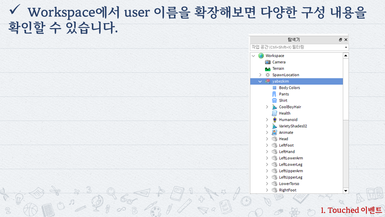Select the LowerTorso row text
Viewport: 385px width, 217px height.
pos(289,184)
